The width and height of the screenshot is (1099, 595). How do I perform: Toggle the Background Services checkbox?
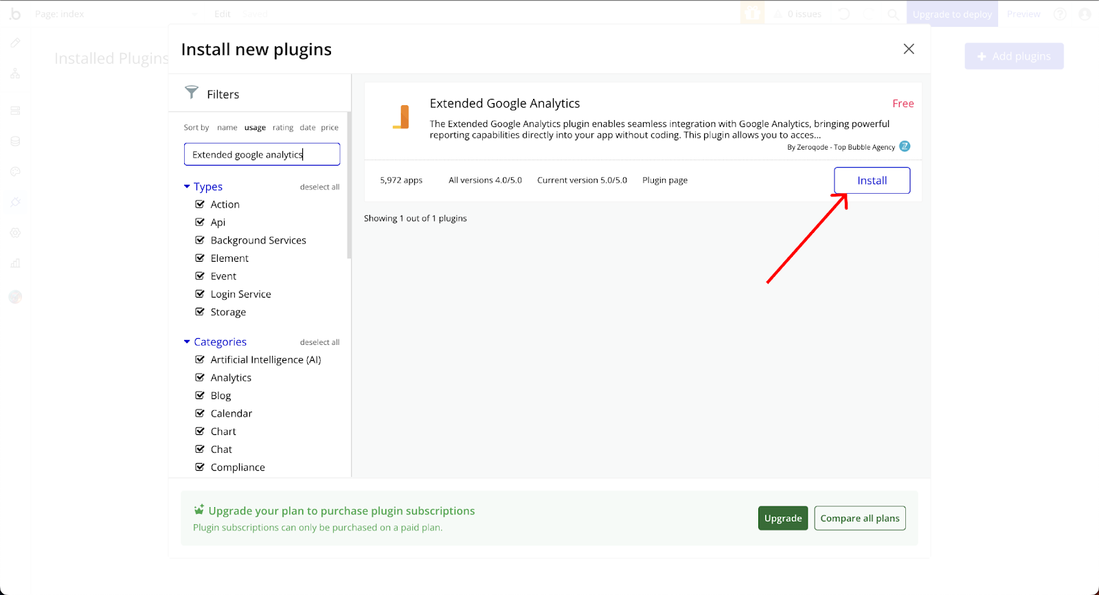coord(200,240)
